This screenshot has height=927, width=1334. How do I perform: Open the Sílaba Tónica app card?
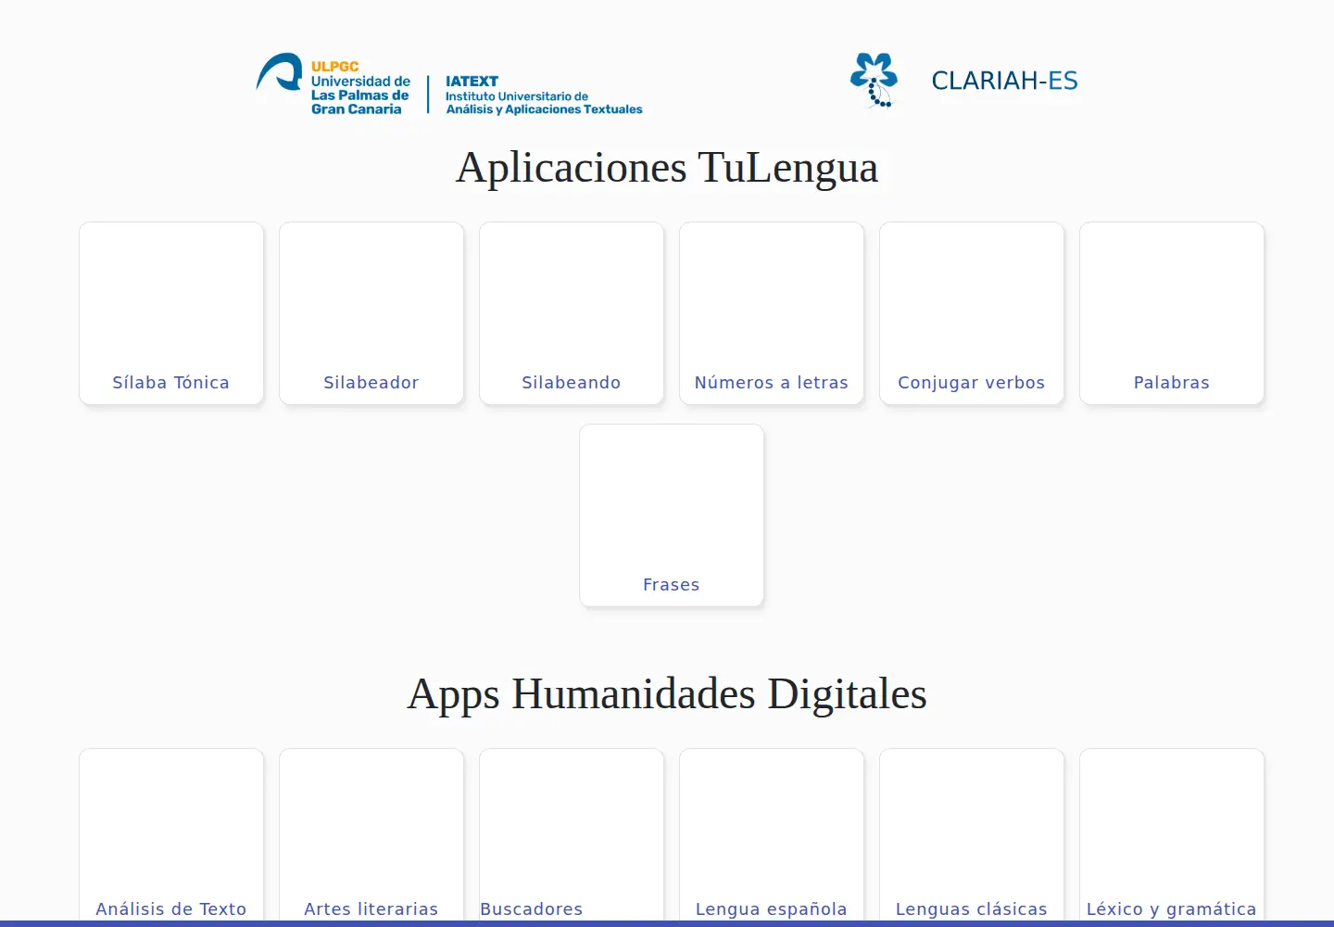(x=171, y=313)
